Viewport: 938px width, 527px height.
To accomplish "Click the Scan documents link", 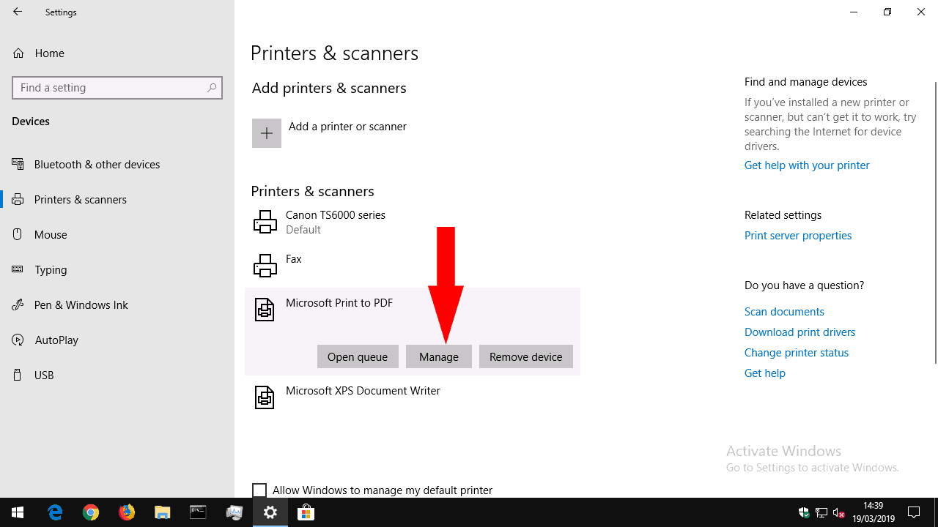I will click(784, 312).
